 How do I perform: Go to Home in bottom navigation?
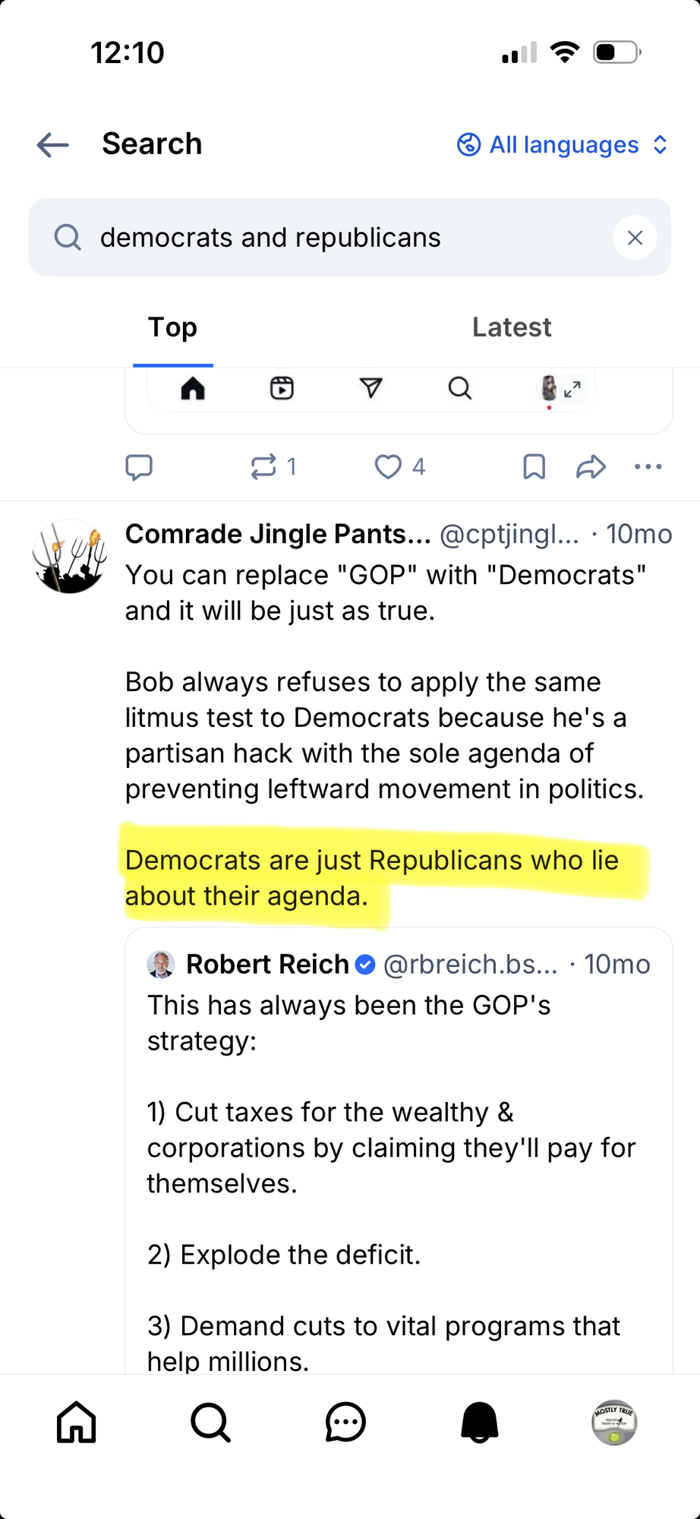point(77,1422)
